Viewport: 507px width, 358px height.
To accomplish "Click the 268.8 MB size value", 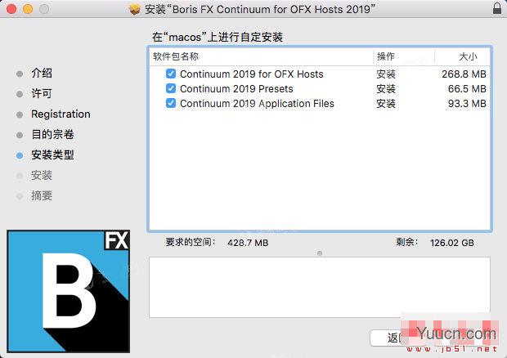I will [464, 74].
